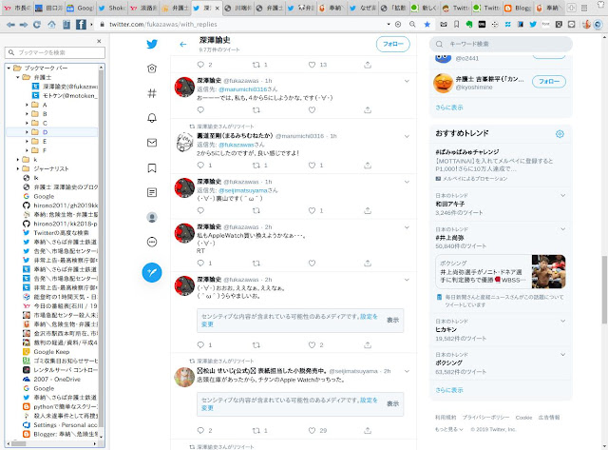Open trend settings gear icon
Viewport: 608px width, 450px height.
[x=560, y=134]
